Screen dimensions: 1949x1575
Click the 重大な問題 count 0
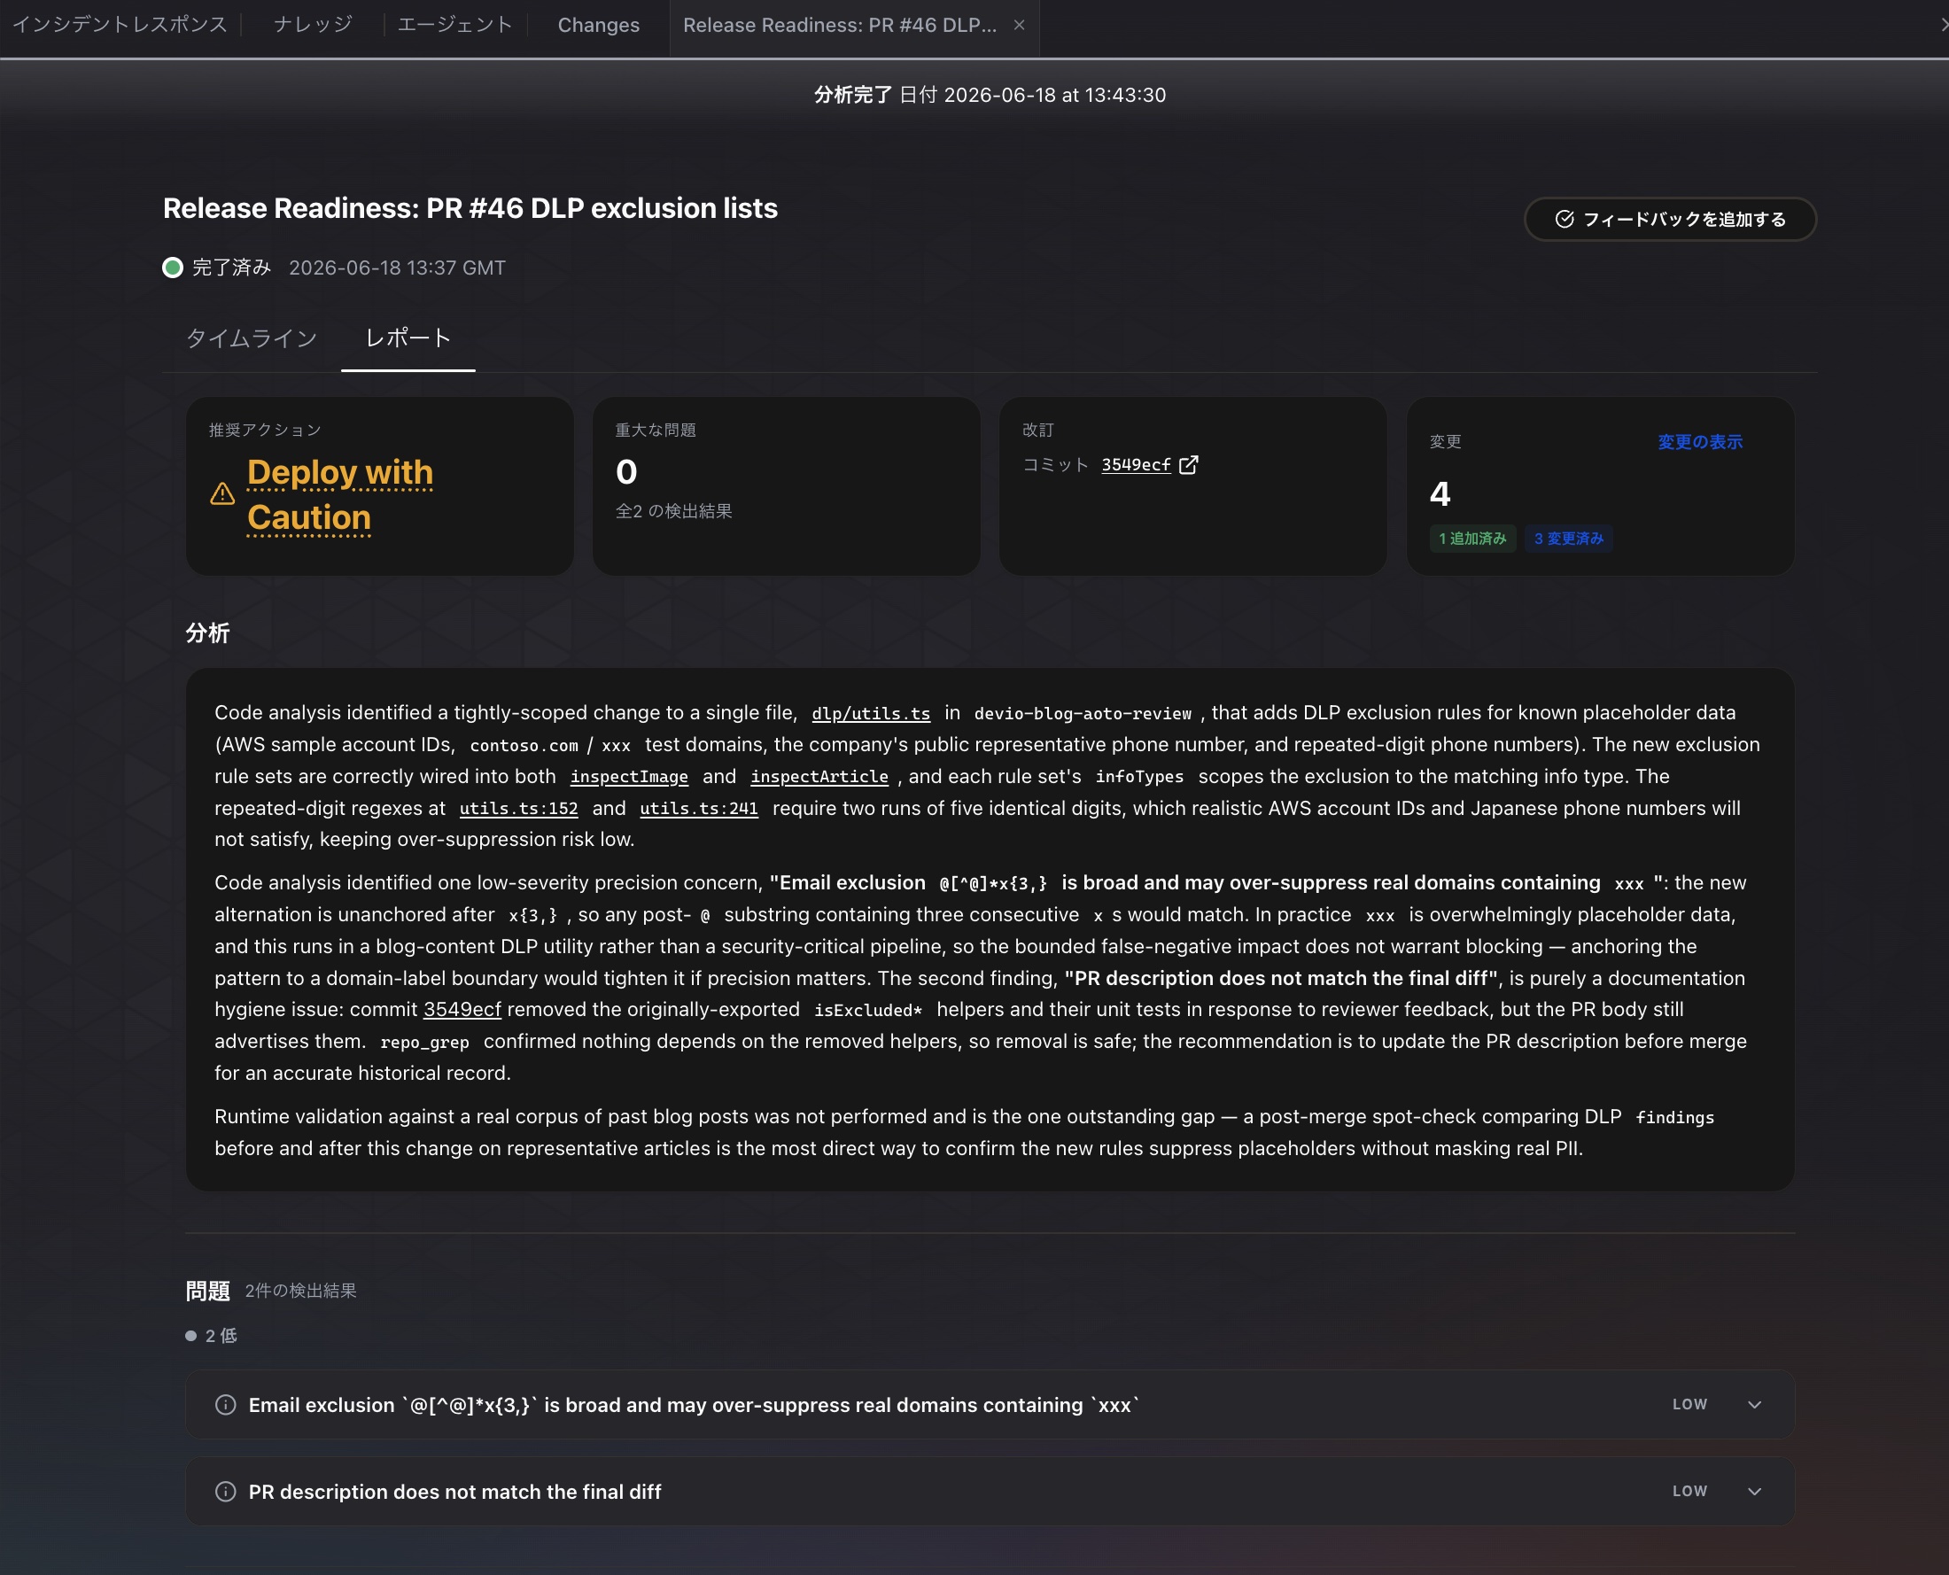click(626, 472)
